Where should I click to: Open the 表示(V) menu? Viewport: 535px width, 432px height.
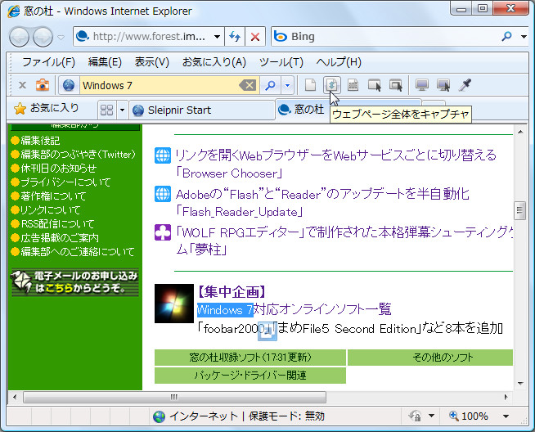[x=151, y=62]
